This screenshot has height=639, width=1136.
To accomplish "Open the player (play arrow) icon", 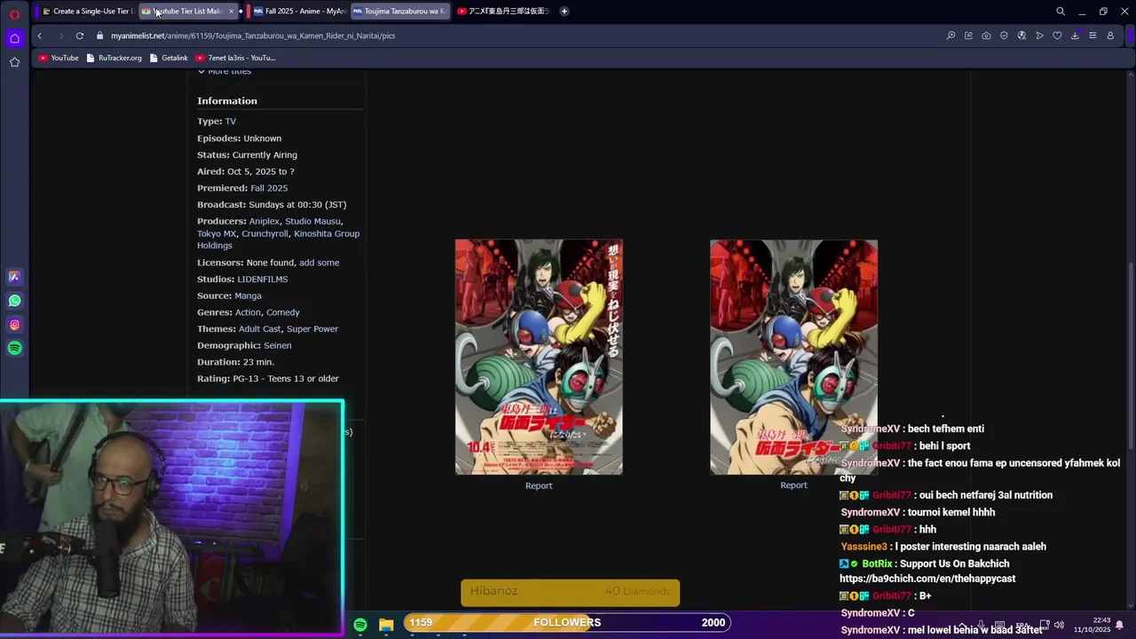I will click(x=1039, y=35).
